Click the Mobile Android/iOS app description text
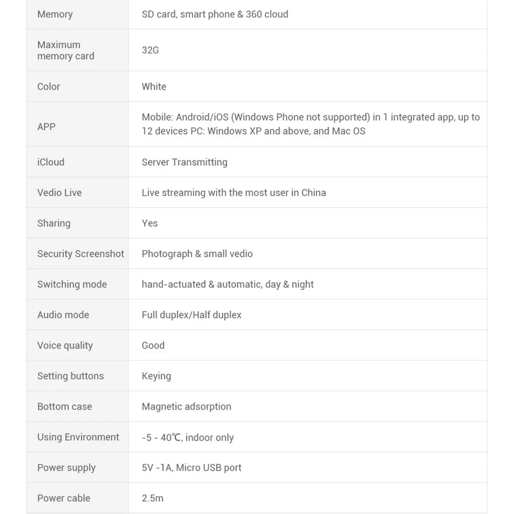The width and height of the screenshot is (515, 514). (311, 124)
